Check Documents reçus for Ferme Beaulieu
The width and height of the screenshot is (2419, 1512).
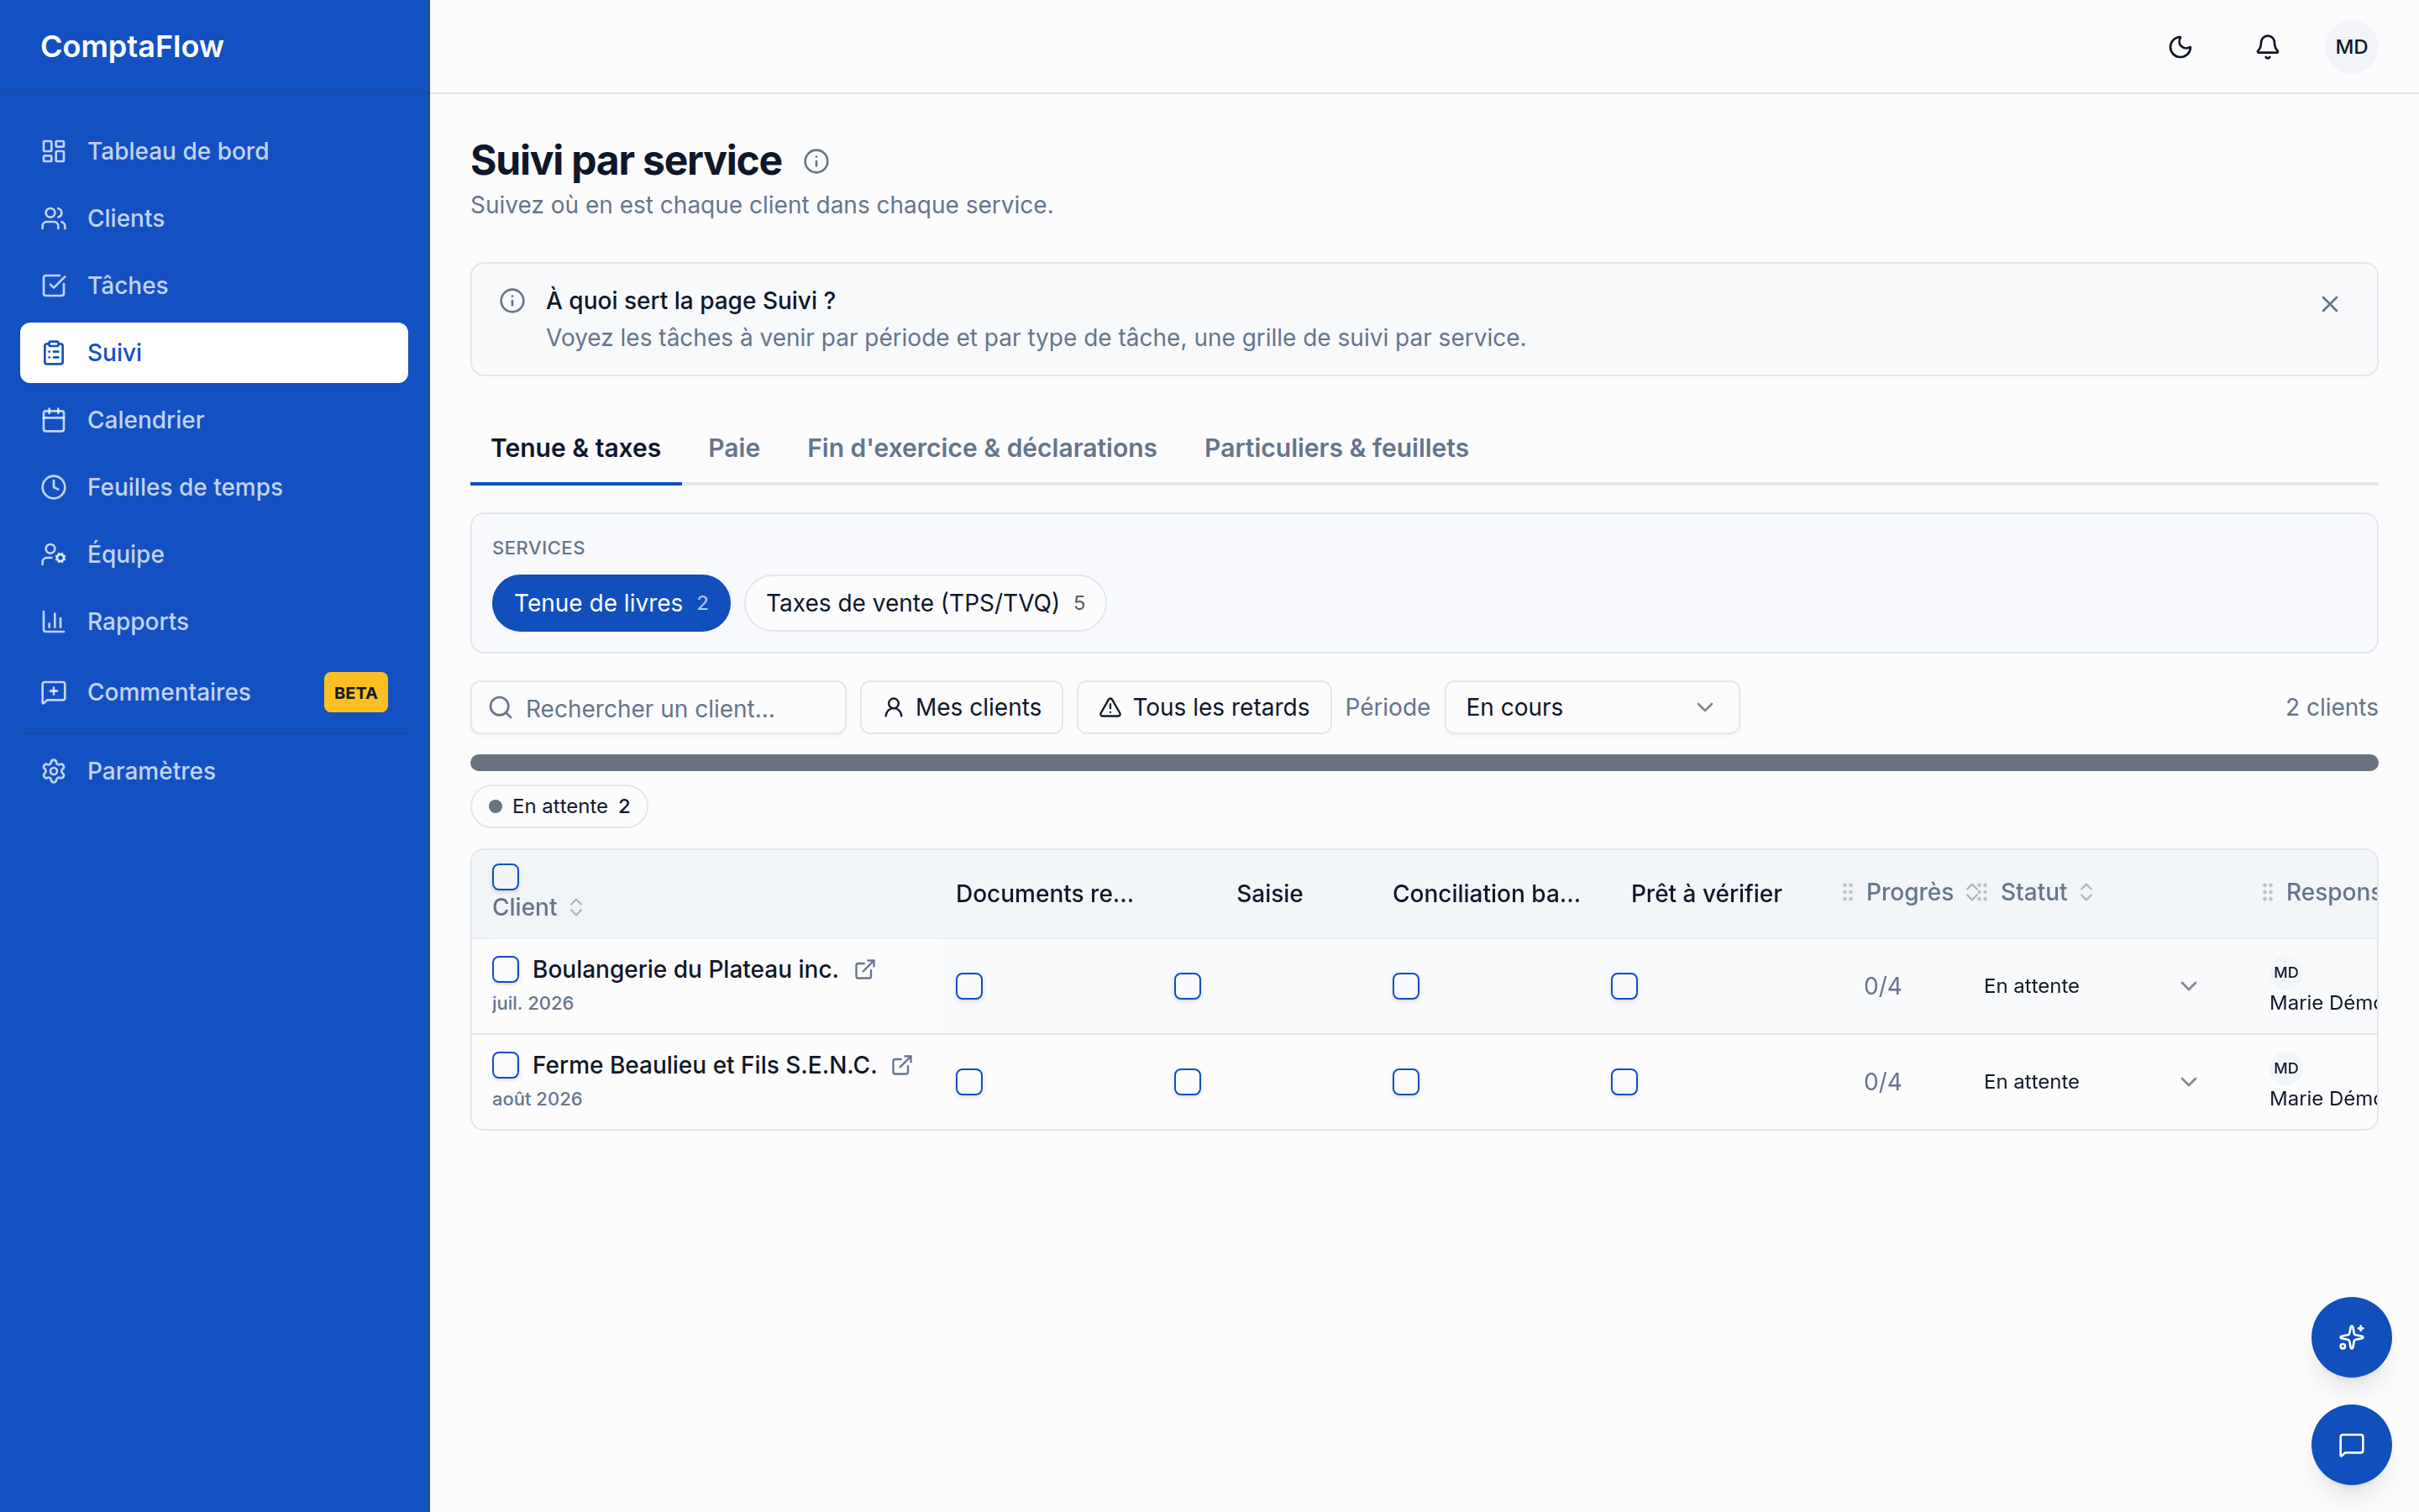(968, 1082)
